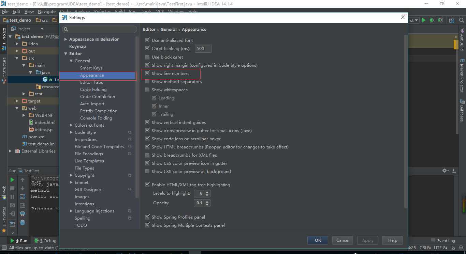Open Project Structure icon in toolbar
Image resolution: width=466 pixels, height=254 pixels.
click(x=451, y=20)
